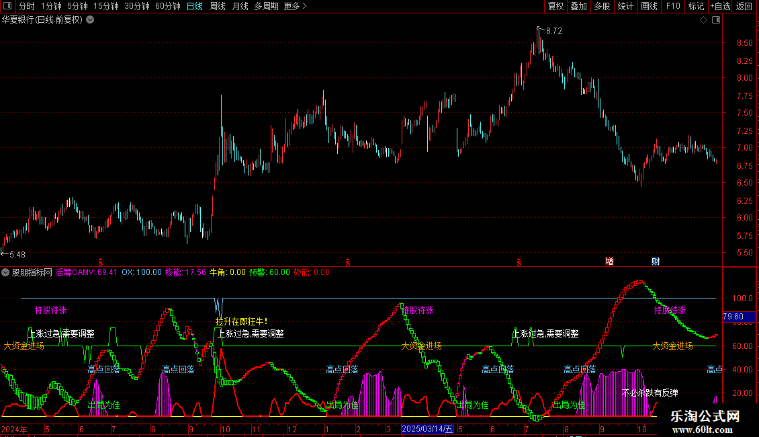Click the 华夏银行(日线.前复权) chart title
Screen dimensions: 759x437
pos(42,20)
